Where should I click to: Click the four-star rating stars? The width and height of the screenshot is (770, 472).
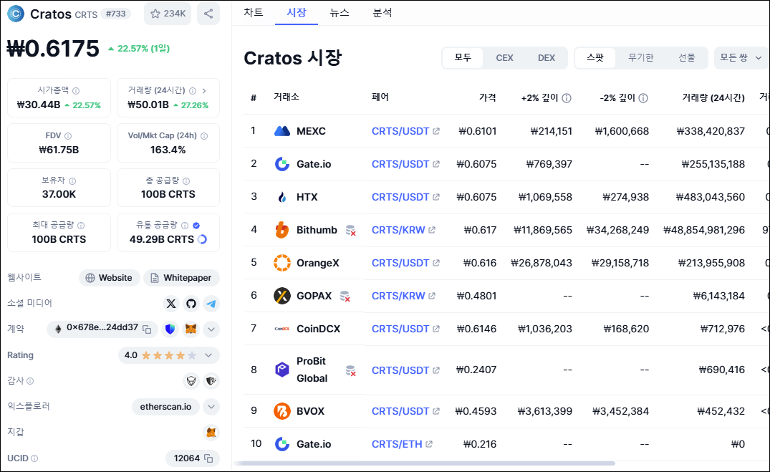169,355
